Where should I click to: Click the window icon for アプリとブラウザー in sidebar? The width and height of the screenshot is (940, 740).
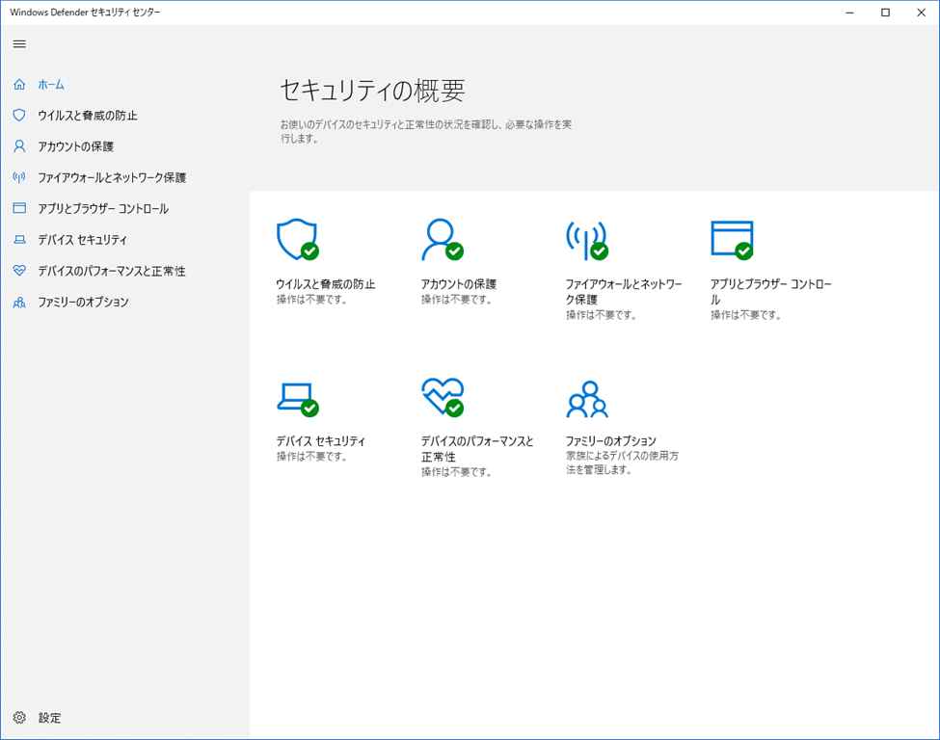pyautogui.click(x=19, y=208)
